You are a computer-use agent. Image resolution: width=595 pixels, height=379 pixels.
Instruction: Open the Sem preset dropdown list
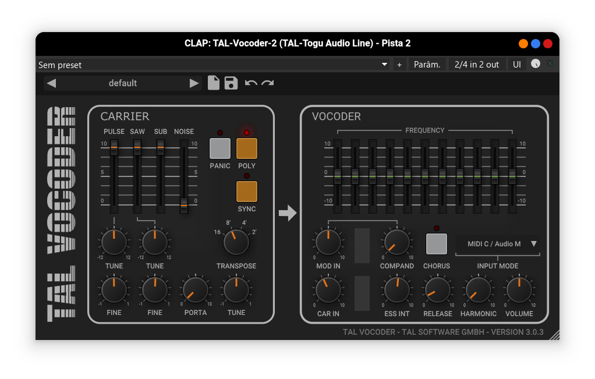[210, 65]
